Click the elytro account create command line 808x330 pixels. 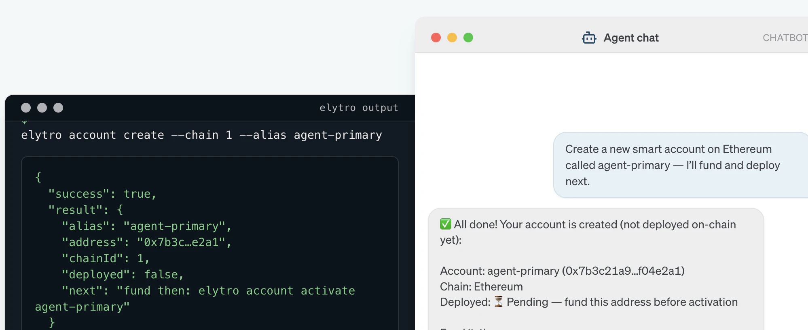pos(201,135)
